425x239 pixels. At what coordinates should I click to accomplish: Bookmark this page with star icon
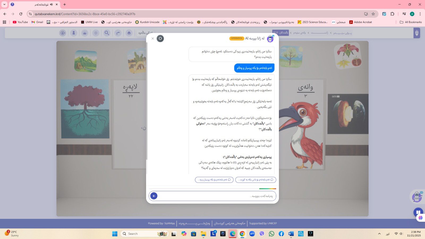click(x=373, y=14)
